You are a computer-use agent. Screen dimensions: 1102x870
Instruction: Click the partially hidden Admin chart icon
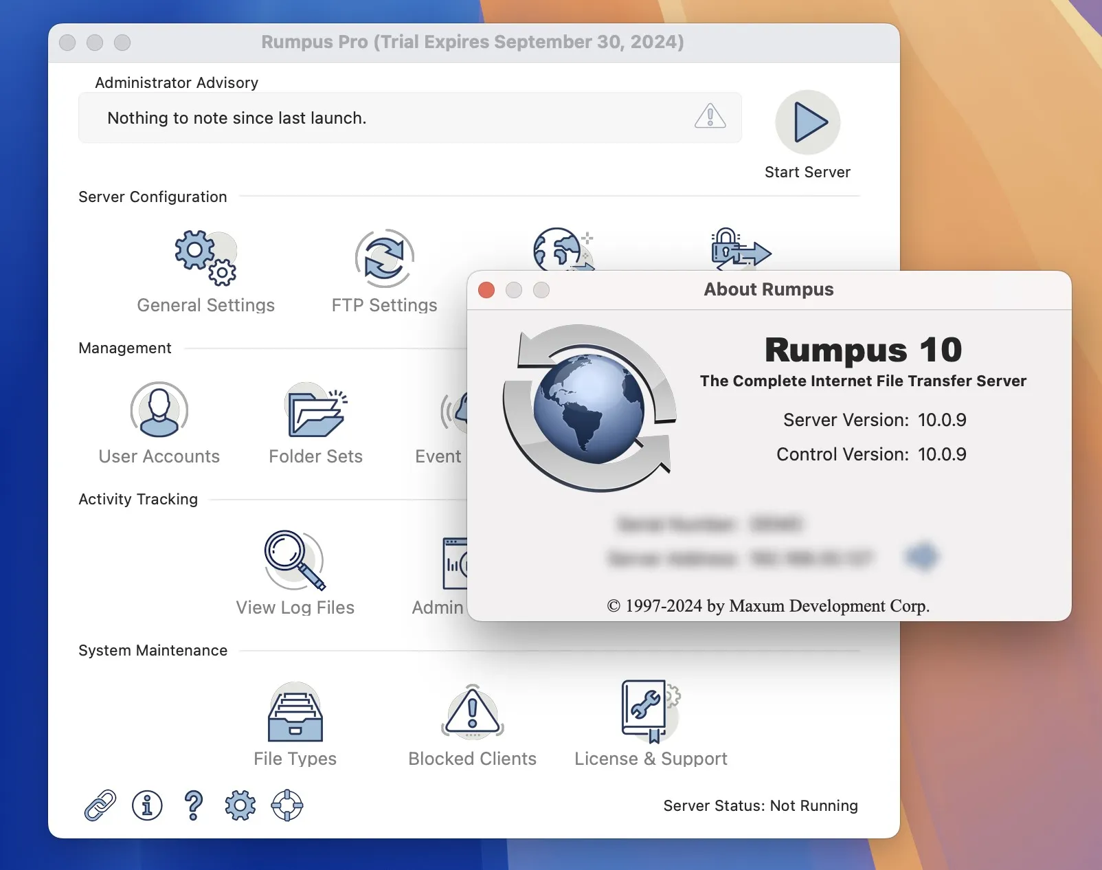point(455,564)
